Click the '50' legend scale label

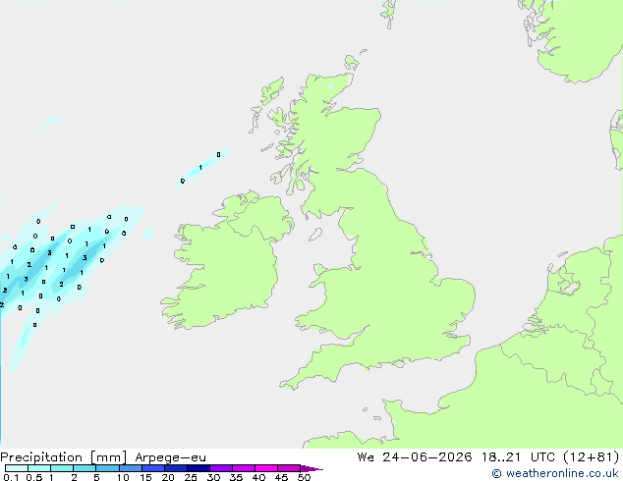304,477
